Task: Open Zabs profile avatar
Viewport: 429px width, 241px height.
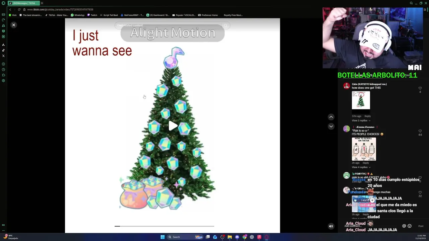Action: tap(347, 86)
